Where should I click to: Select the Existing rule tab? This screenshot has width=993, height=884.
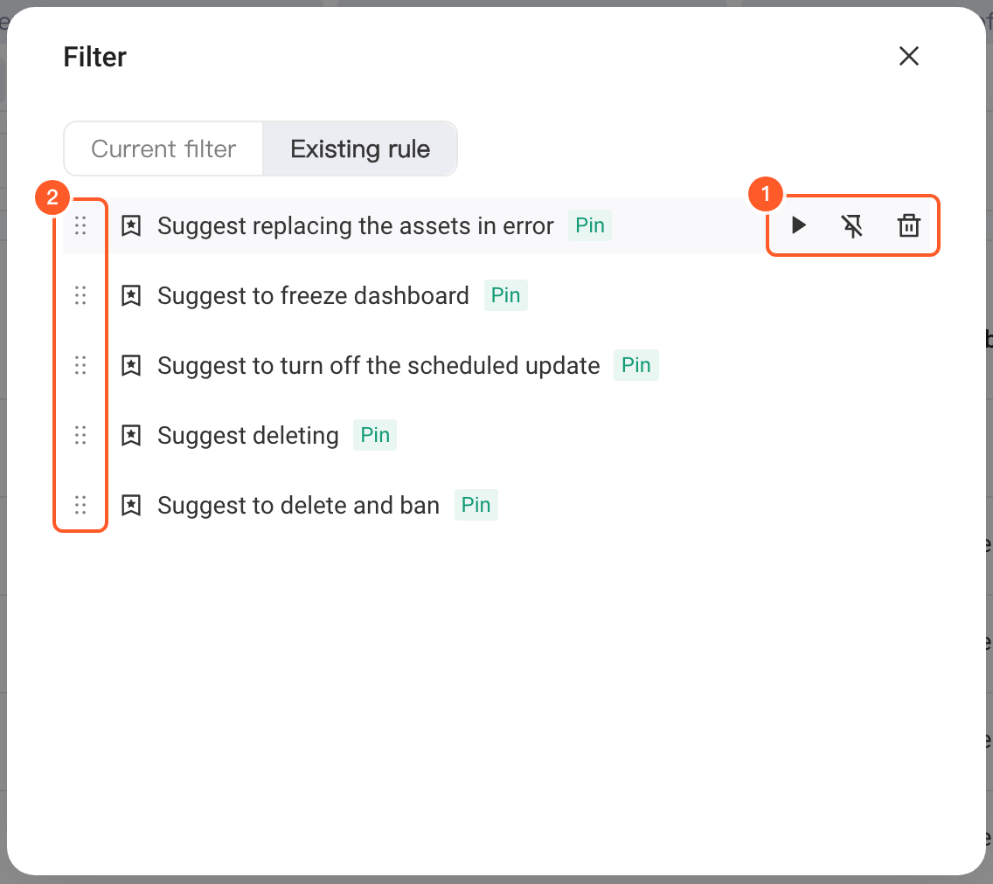(x=360, y=148)
